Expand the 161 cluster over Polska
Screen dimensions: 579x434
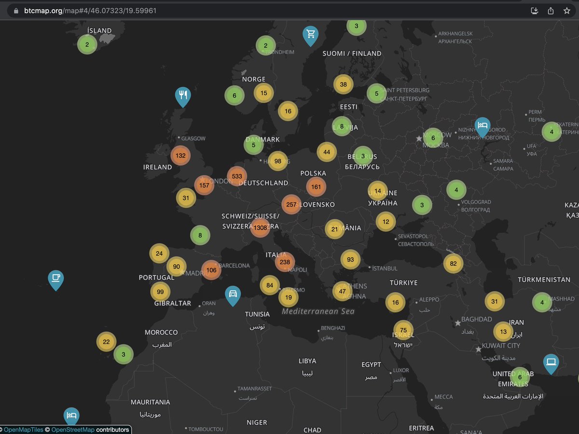click(316, 186)
